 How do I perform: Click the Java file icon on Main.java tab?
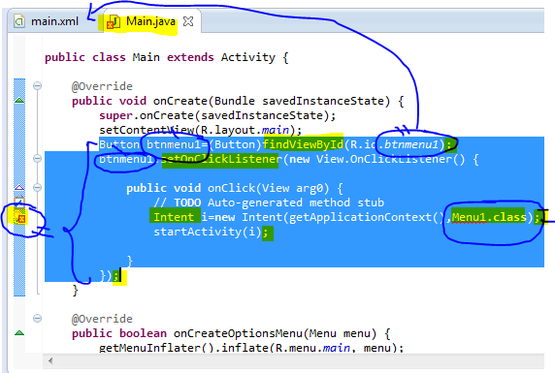[113, 22]
